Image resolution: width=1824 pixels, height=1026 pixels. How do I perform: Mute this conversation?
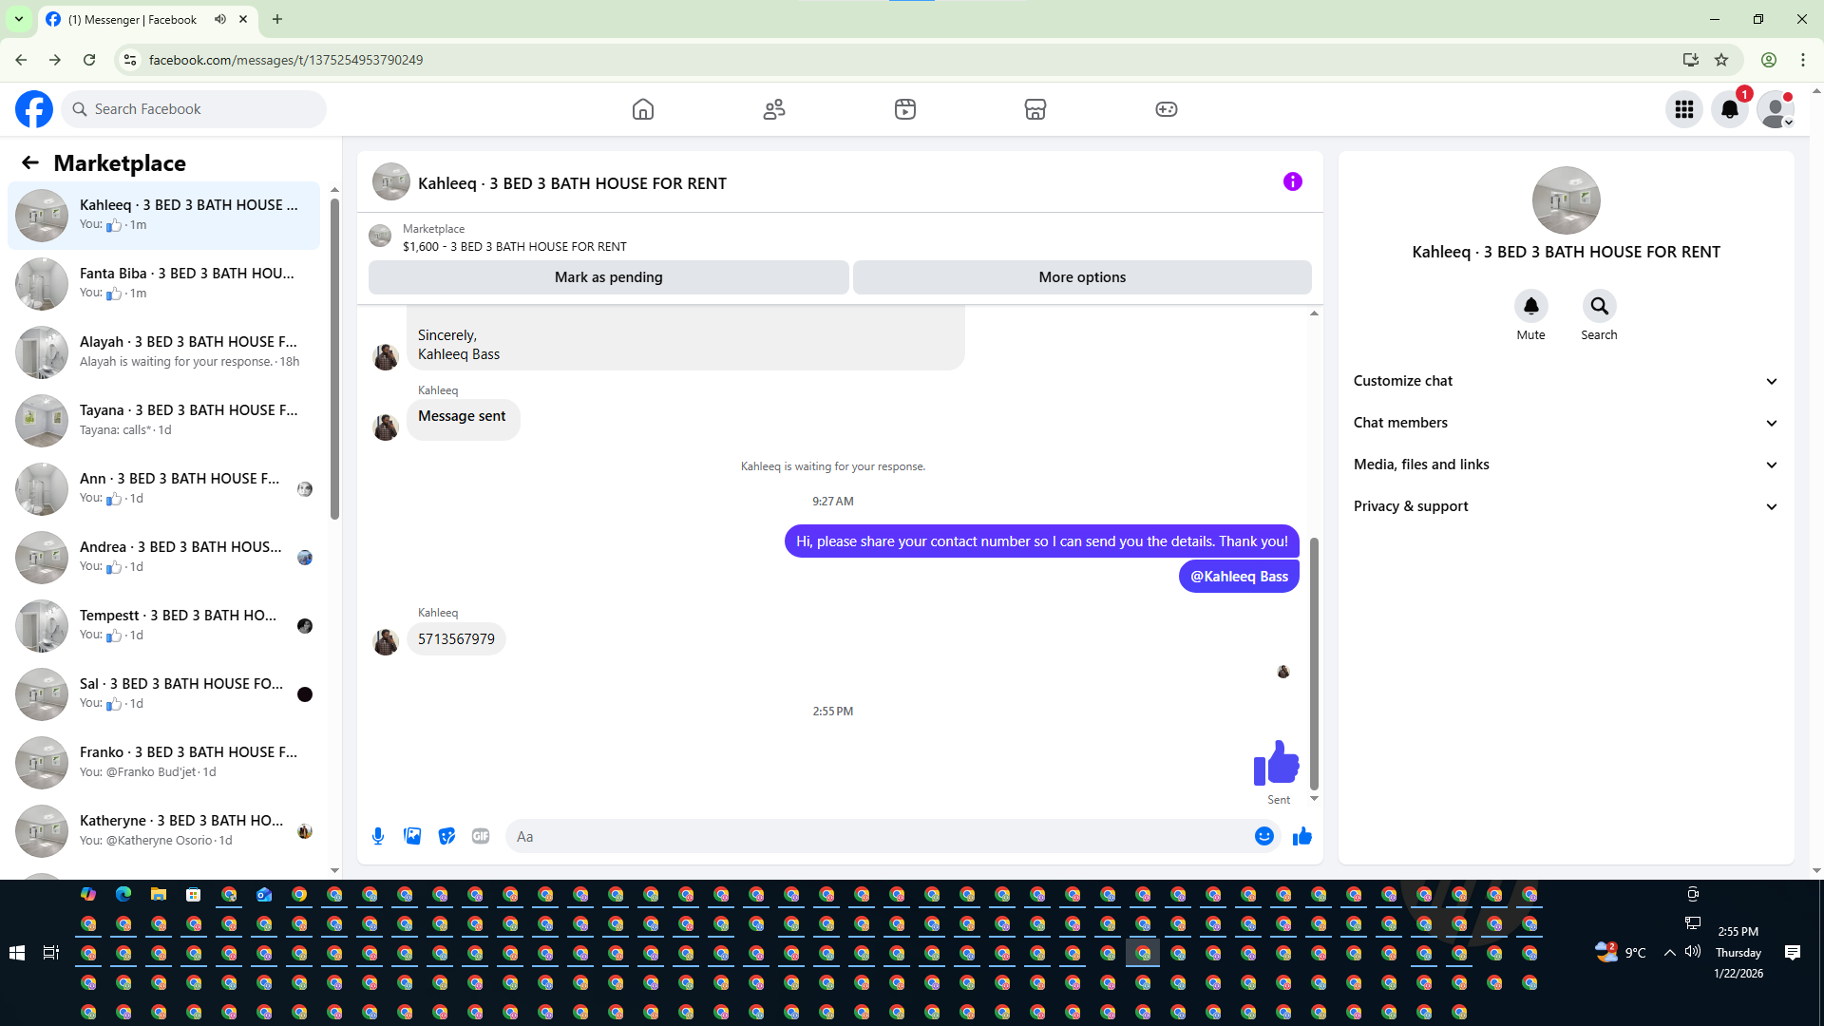[1530, 306]
